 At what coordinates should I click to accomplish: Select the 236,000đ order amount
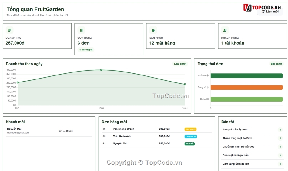(164, 129)
